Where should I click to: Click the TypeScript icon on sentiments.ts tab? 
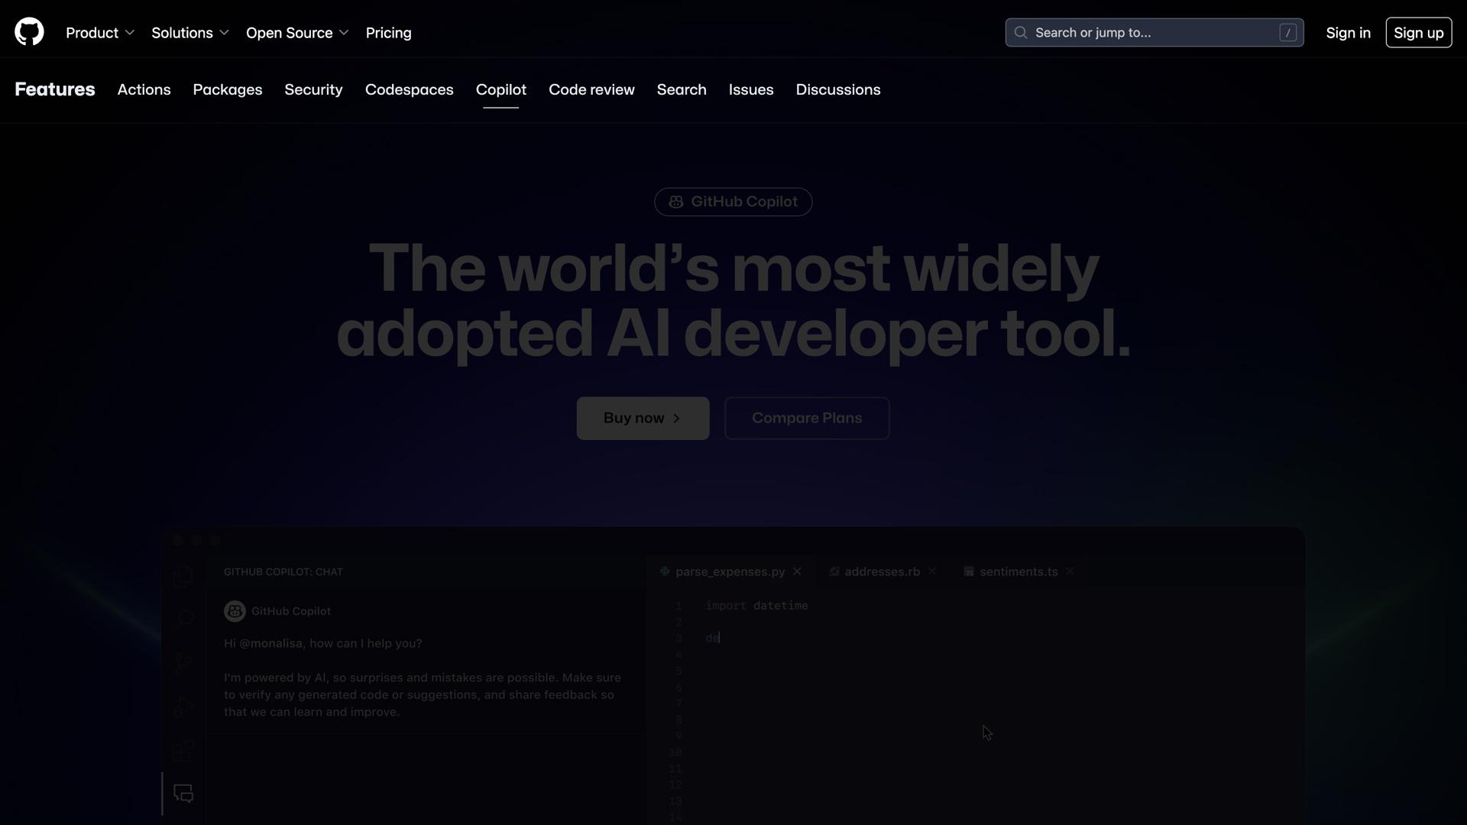pos(969,571)
